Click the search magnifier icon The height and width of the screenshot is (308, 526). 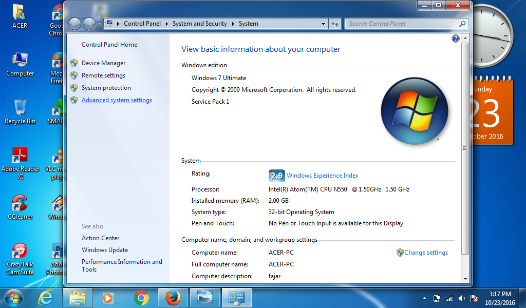(463, 24)
